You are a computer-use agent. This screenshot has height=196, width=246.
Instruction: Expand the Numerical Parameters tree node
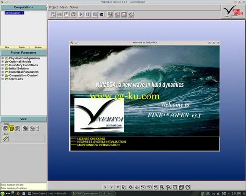click(x=2, y=72)
